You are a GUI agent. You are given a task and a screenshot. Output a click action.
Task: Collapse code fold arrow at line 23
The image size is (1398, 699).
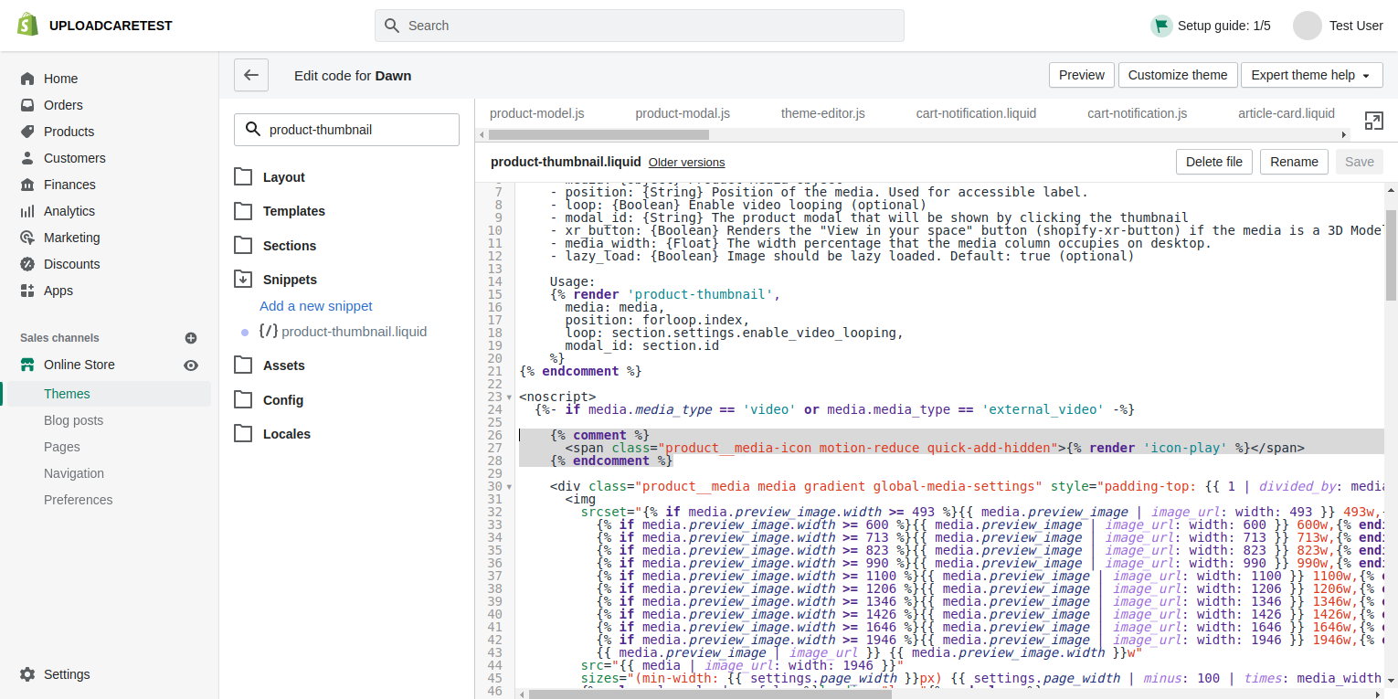click(x=510, y=397)
